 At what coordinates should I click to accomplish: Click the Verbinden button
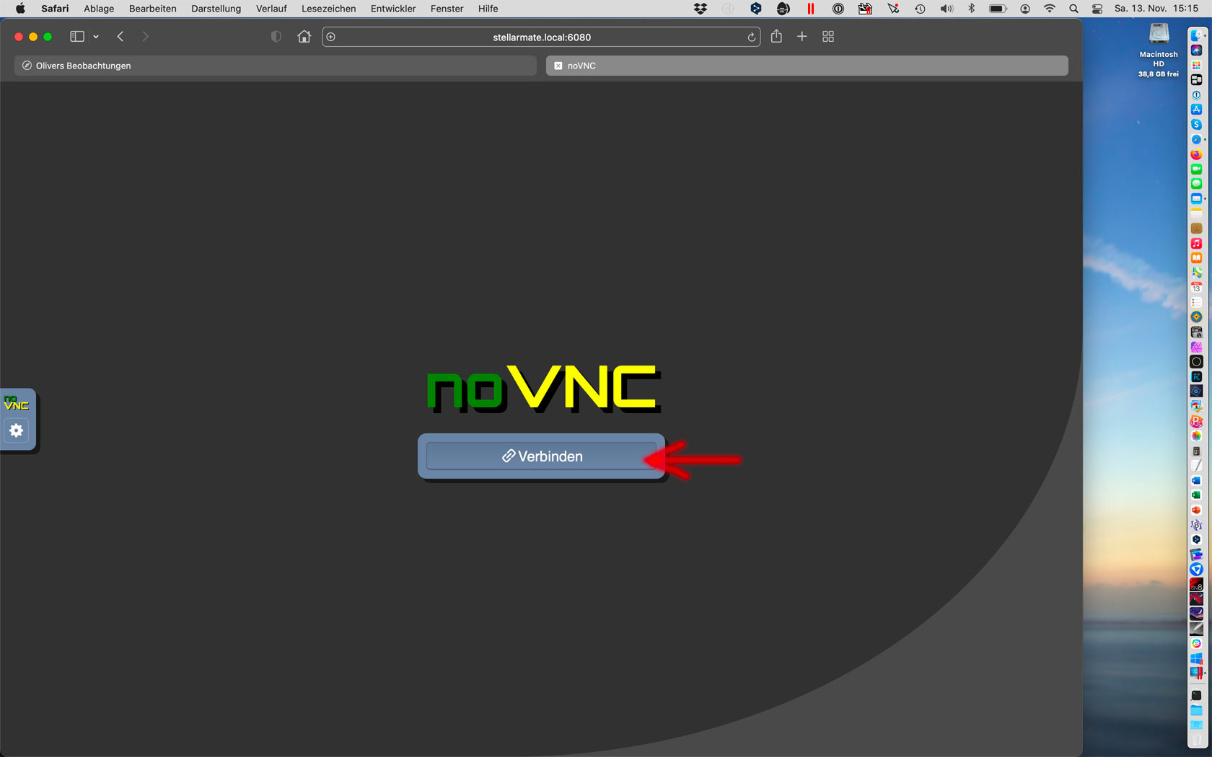[541, 456]
